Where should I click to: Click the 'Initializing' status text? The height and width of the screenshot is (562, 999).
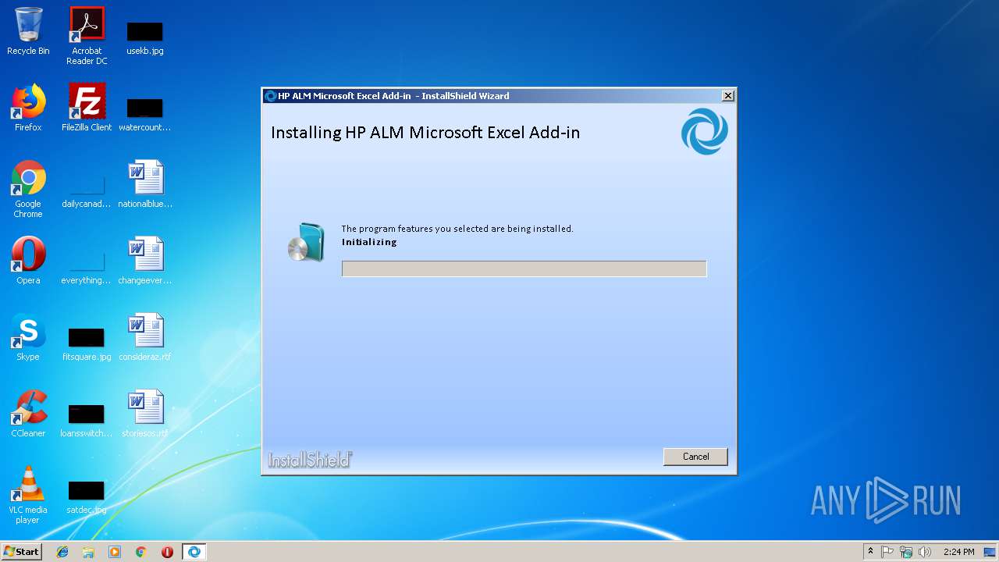[x=369, y=242]
